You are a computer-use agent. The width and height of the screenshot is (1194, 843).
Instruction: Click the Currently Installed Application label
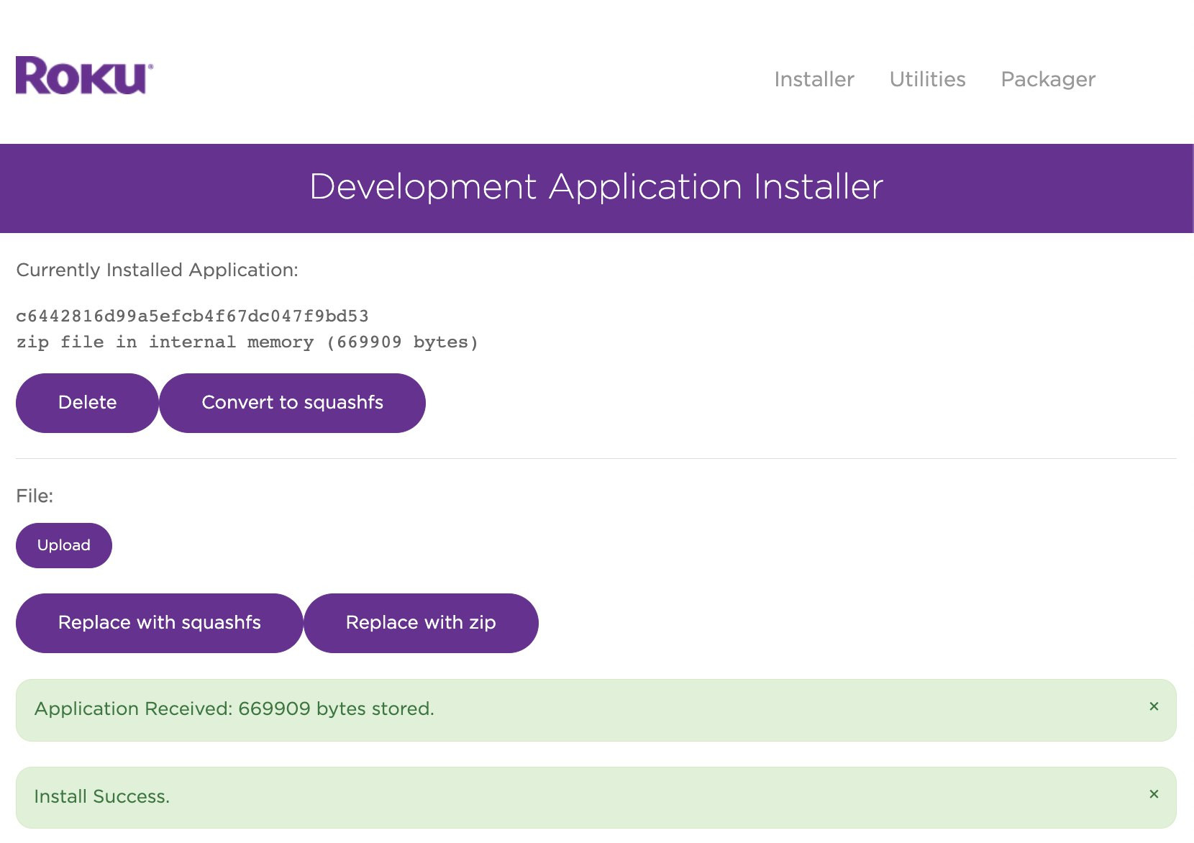coord(157,270)
